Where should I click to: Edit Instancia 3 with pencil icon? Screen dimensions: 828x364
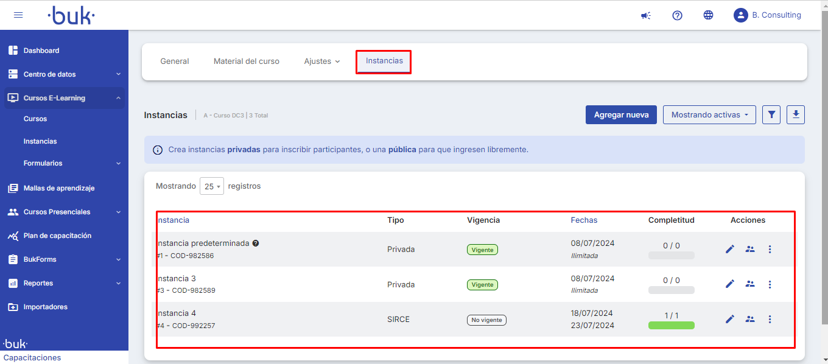coord(730,284)
